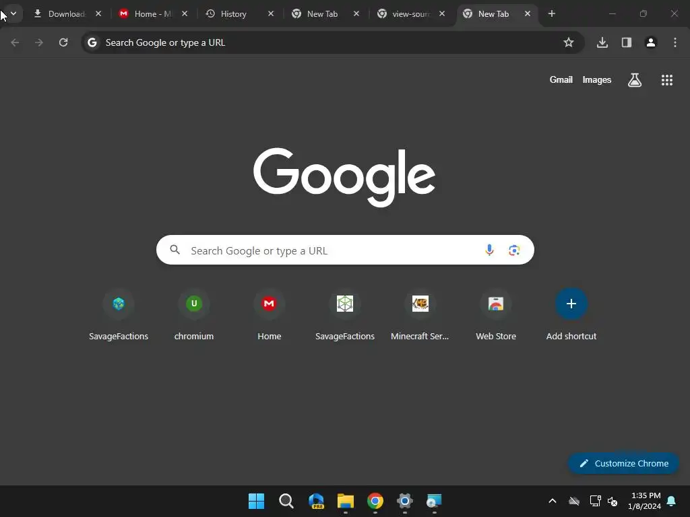Open Settings gear from taskbar
The height and width of the screenshot is (517, 690).
pyautogui.click(x=404, y=501)
